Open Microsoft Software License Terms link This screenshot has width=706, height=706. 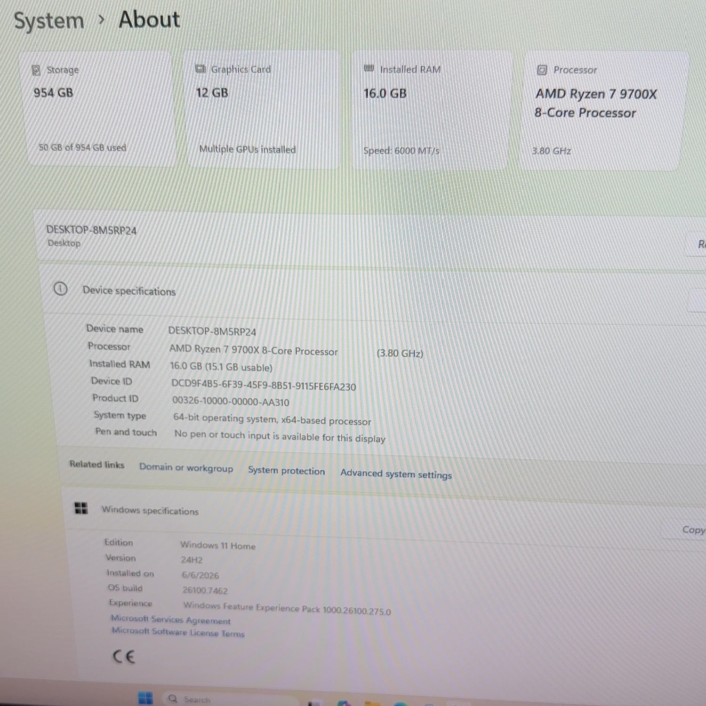178,632
